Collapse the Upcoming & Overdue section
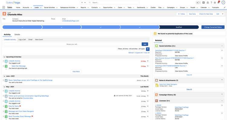Image resolution: width=227 pixels, height=120 pixels. pos(4,57)
